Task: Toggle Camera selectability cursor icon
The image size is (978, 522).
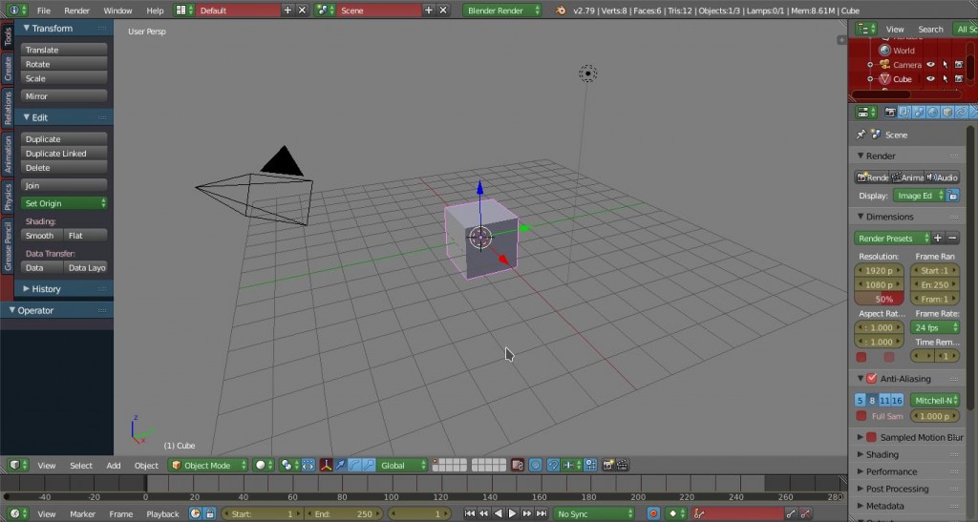Action: 946,65
